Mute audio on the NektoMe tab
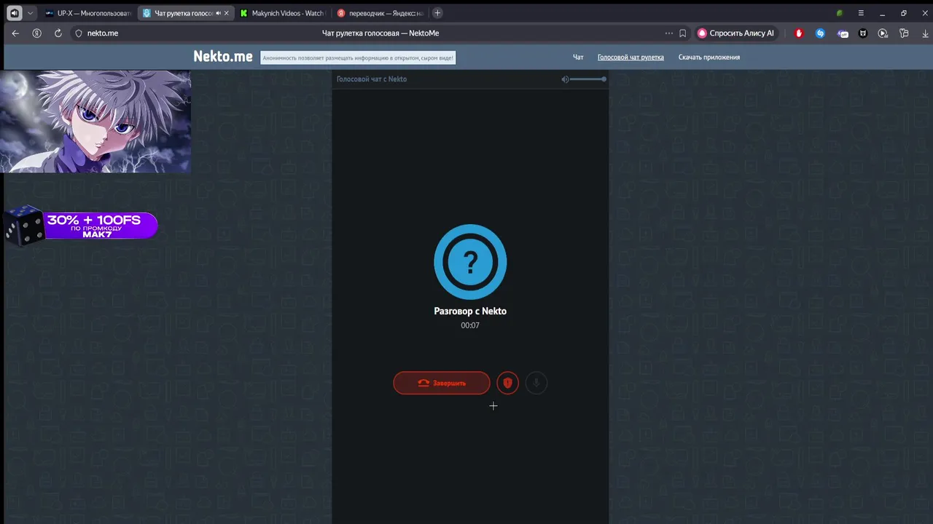Screen dimensions: 933x524 point(218,13)
